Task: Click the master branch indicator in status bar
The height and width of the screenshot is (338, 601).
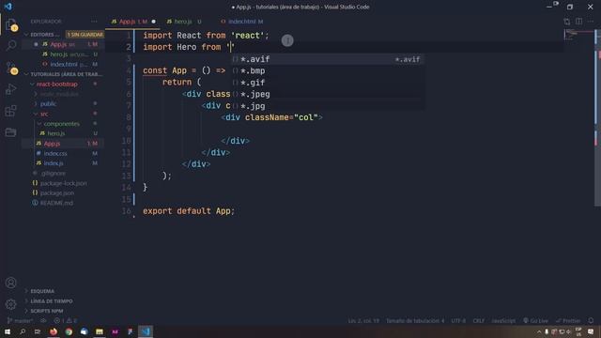Action: coord(21,320)
